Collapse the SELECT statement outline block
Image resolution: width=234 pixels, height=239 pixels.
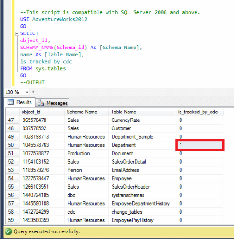click(x=17, y=33)
